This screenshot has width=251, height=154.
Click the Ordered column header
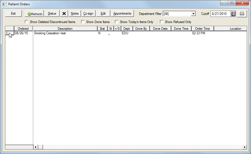23,29
